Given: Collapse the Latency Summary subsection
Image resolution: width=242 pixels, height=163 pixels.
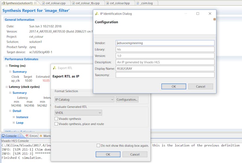Looking at the screenshot, I should pos(10,93).
